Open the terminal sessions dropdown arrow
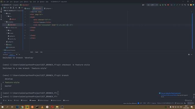The width and height of the screenshot is (195, 109). pyautogui.click(x=19, y=54)
